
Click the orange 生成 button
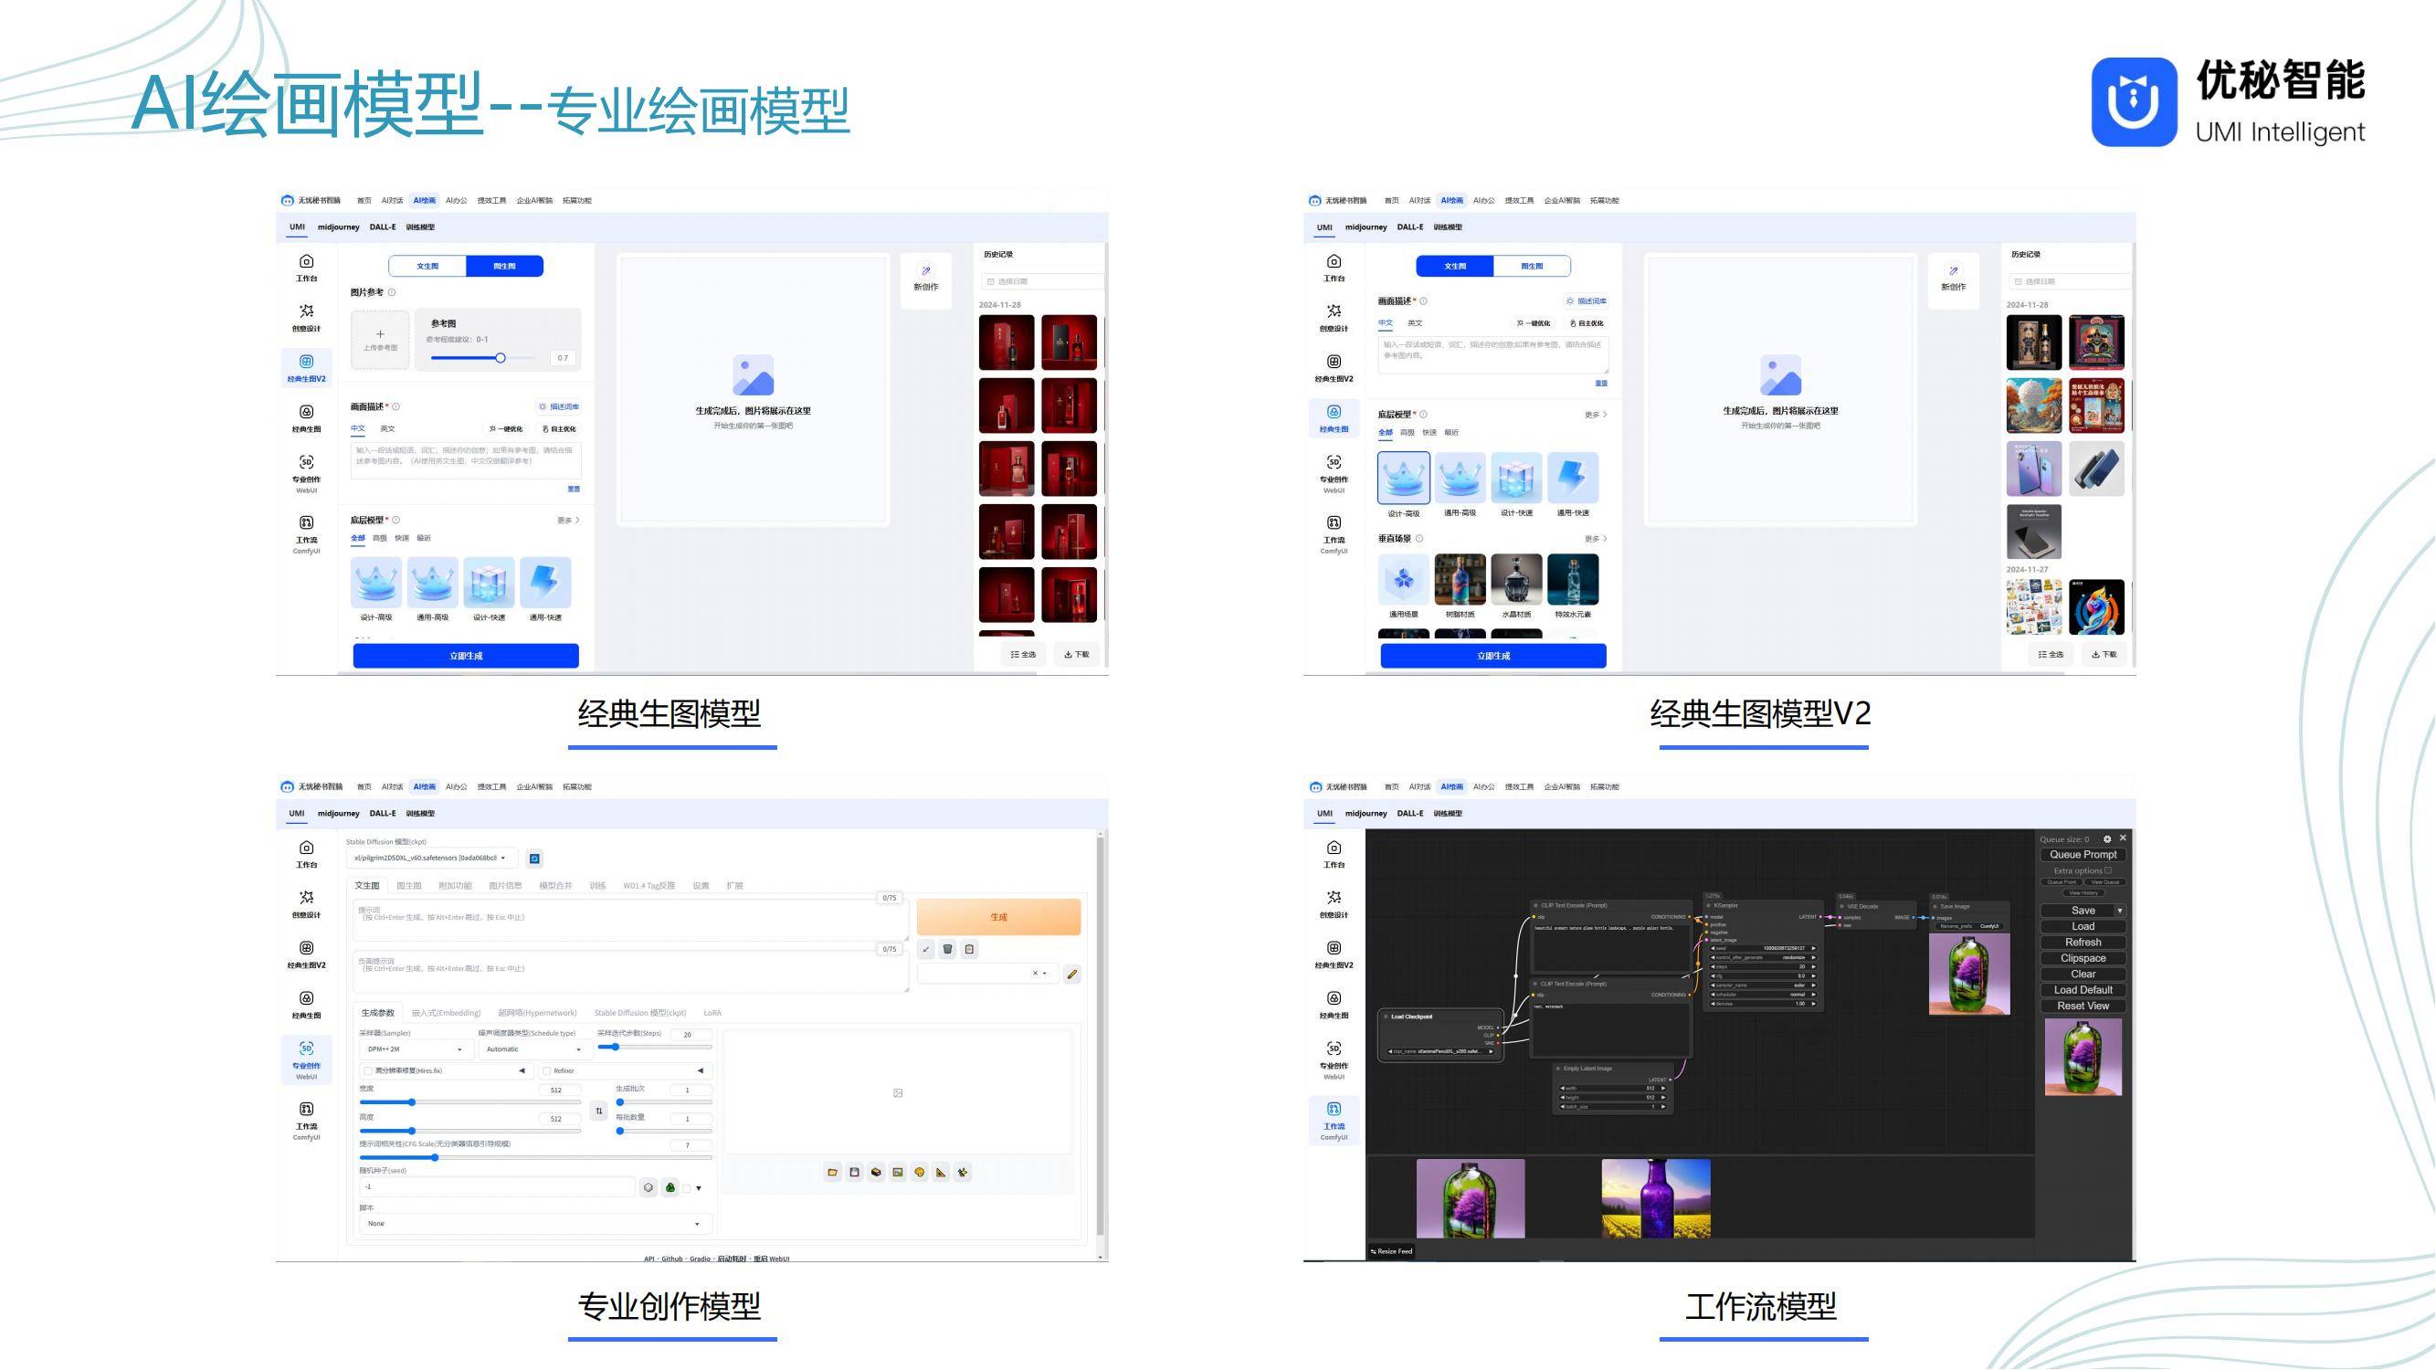coord(997,917)
